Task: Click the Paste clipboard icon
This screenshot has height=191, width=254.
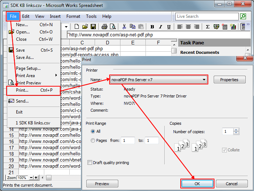Action: [x=141, y=27]
